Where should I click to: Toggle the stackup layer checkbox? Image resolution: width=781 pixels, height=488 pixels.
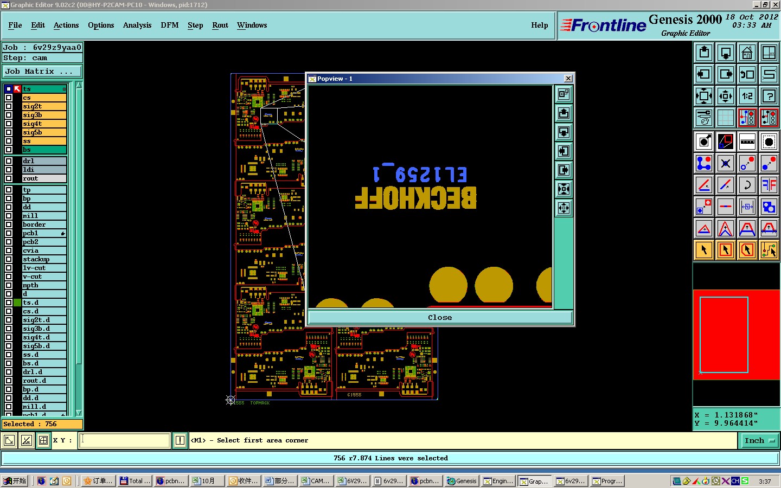(x=9, y=259)
